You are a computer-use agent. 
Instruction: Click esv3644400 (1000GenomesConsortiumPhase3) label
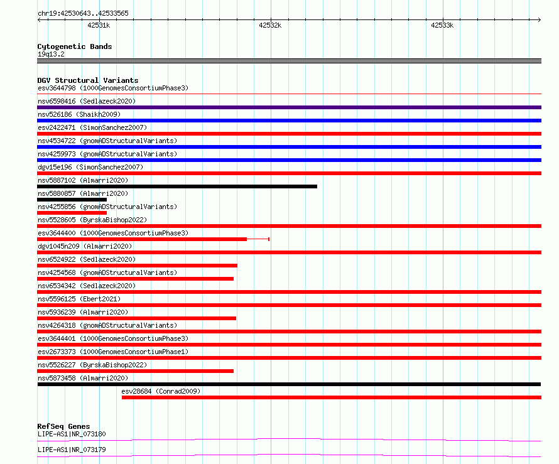pos(113,233)
